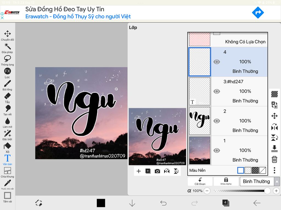Open Erawatch ad directions arrow
The width and height of the screenshot is (281, 210).
pyautogui.click(x=258, y=13)
